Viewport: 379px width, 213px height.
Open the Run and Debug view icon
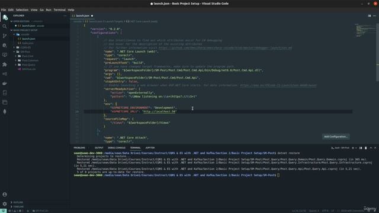(5, 45)
